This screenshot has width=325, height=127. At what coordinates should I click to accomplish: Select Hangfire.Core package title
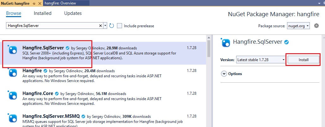[x=38, y=93]
